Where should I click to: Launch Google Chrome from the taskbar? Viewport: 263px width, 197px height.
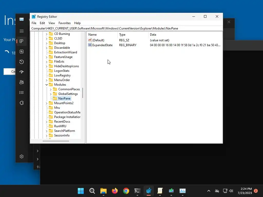tap(126, 191)
